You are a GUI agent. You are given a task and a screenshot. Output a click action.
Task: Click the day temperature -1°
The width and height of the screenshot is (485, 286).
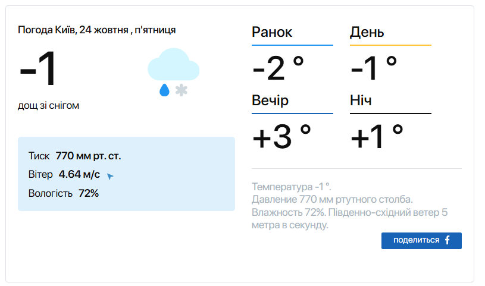(x=374, y=68)
